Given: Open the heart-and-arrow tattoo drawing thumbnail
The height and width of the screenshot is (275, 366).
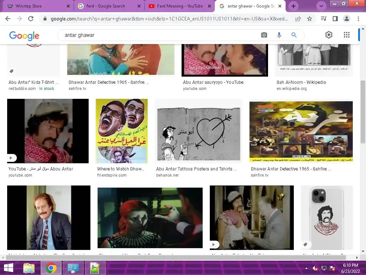Looking at the screenshot, I should pos(199,131).
